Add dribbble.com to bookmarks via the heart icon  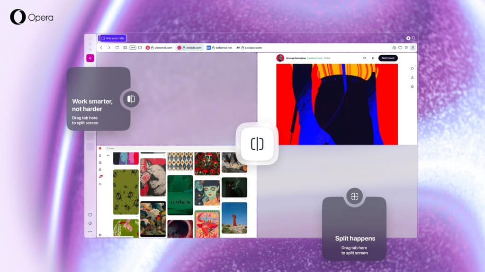pyautogui.click(x=400, y=47)
